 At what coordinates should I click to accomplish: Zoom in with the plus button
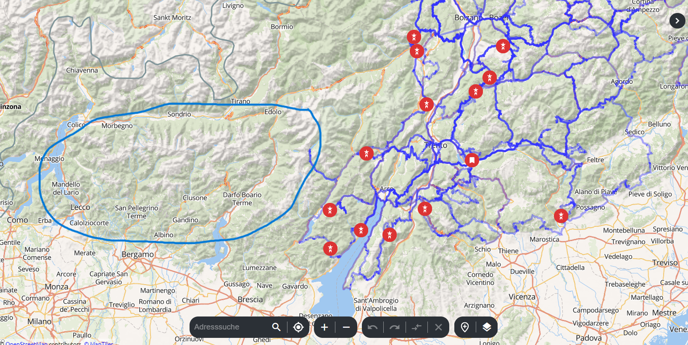click(324, 327)
